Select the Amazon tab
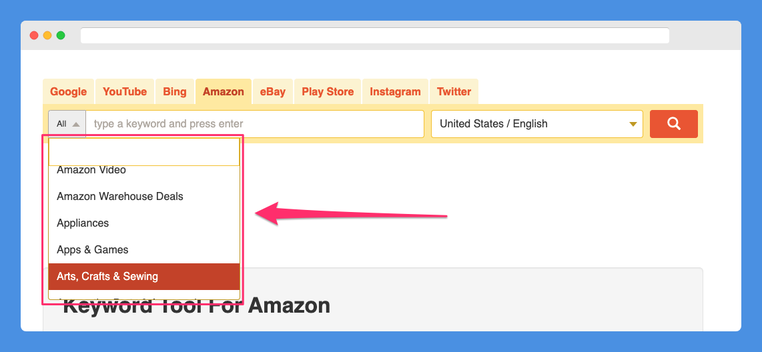This screenshot has width=762, height=352. tap(224, 91)
